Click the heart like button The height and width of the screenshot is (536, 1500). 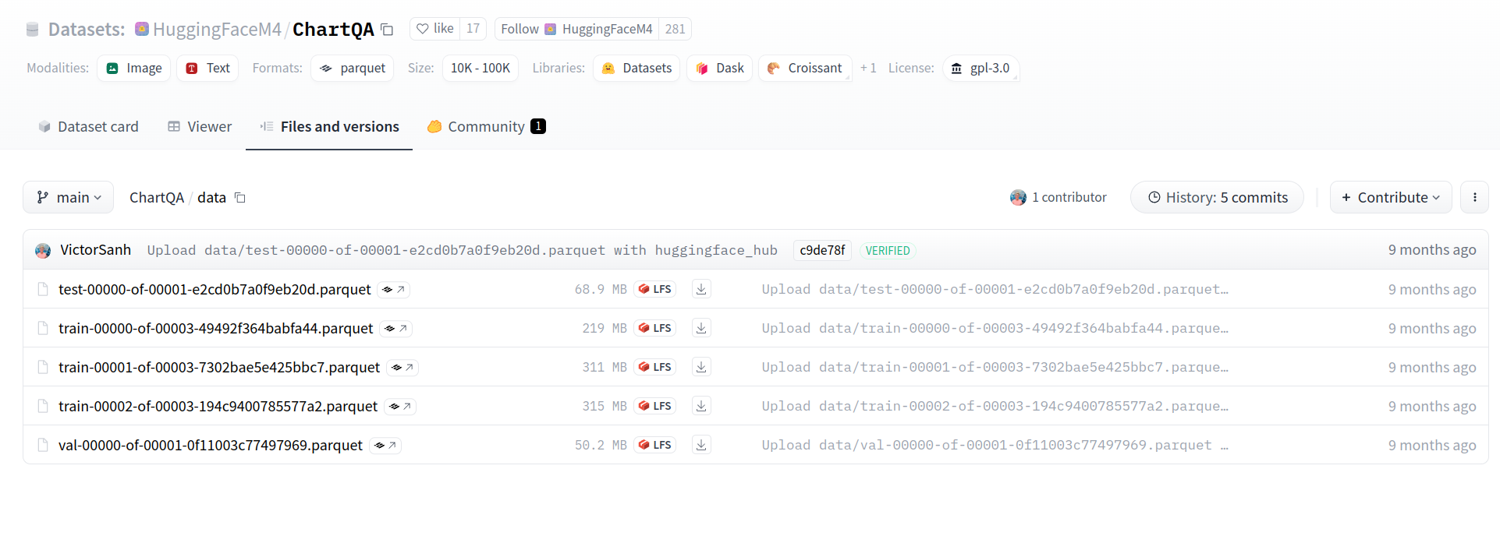[x=434, y=29]
